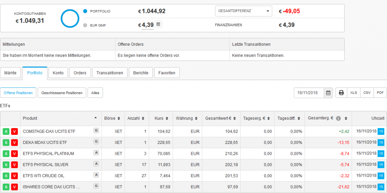This screenshot has width=387, height=193.
Task: Click the info icon beside Gesamterg. €
Action: 338,118
